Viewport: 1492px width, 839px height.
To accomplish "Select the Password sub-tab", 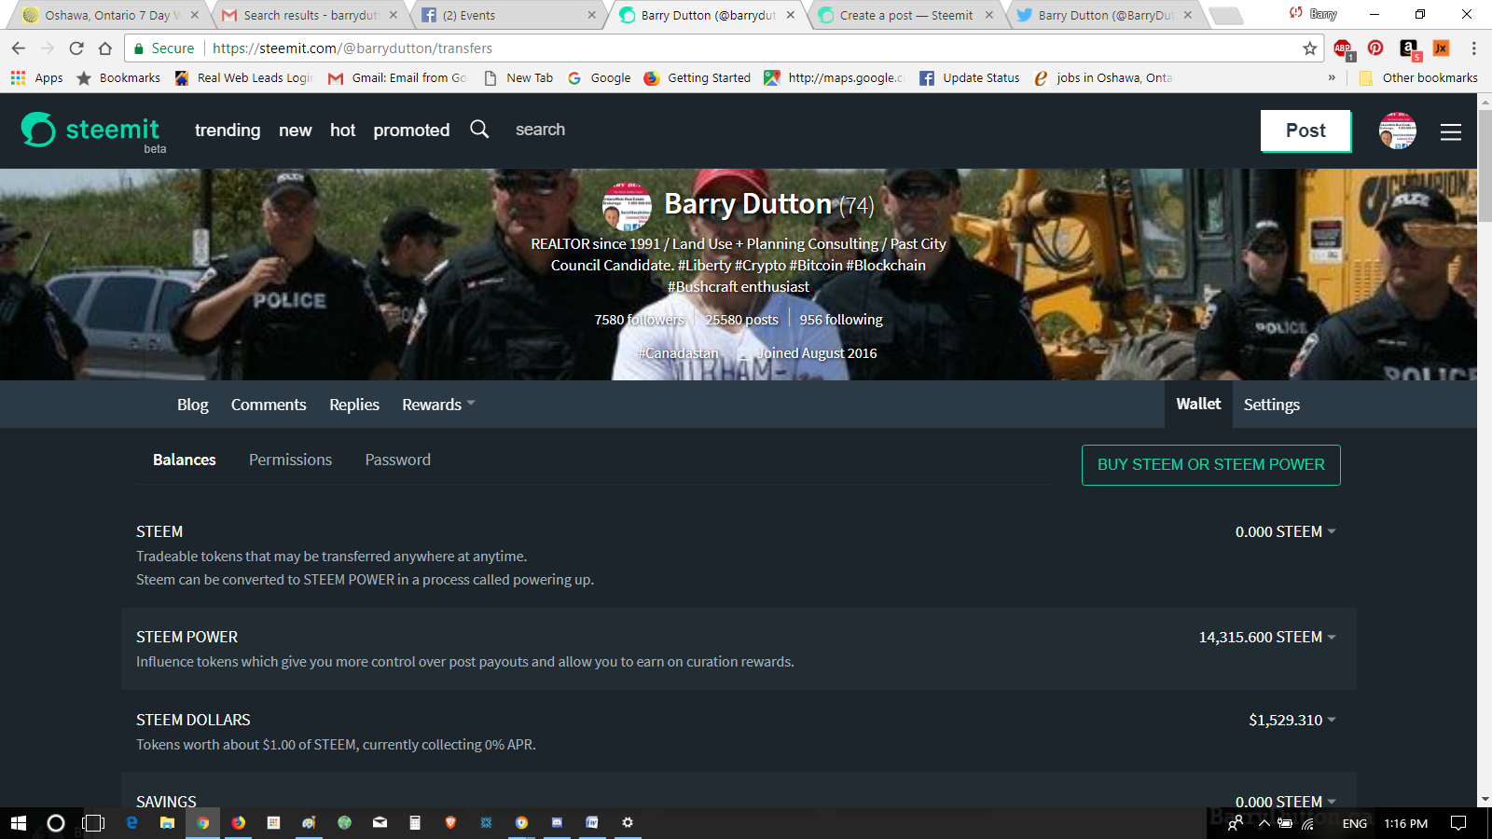I will point(398,460).
